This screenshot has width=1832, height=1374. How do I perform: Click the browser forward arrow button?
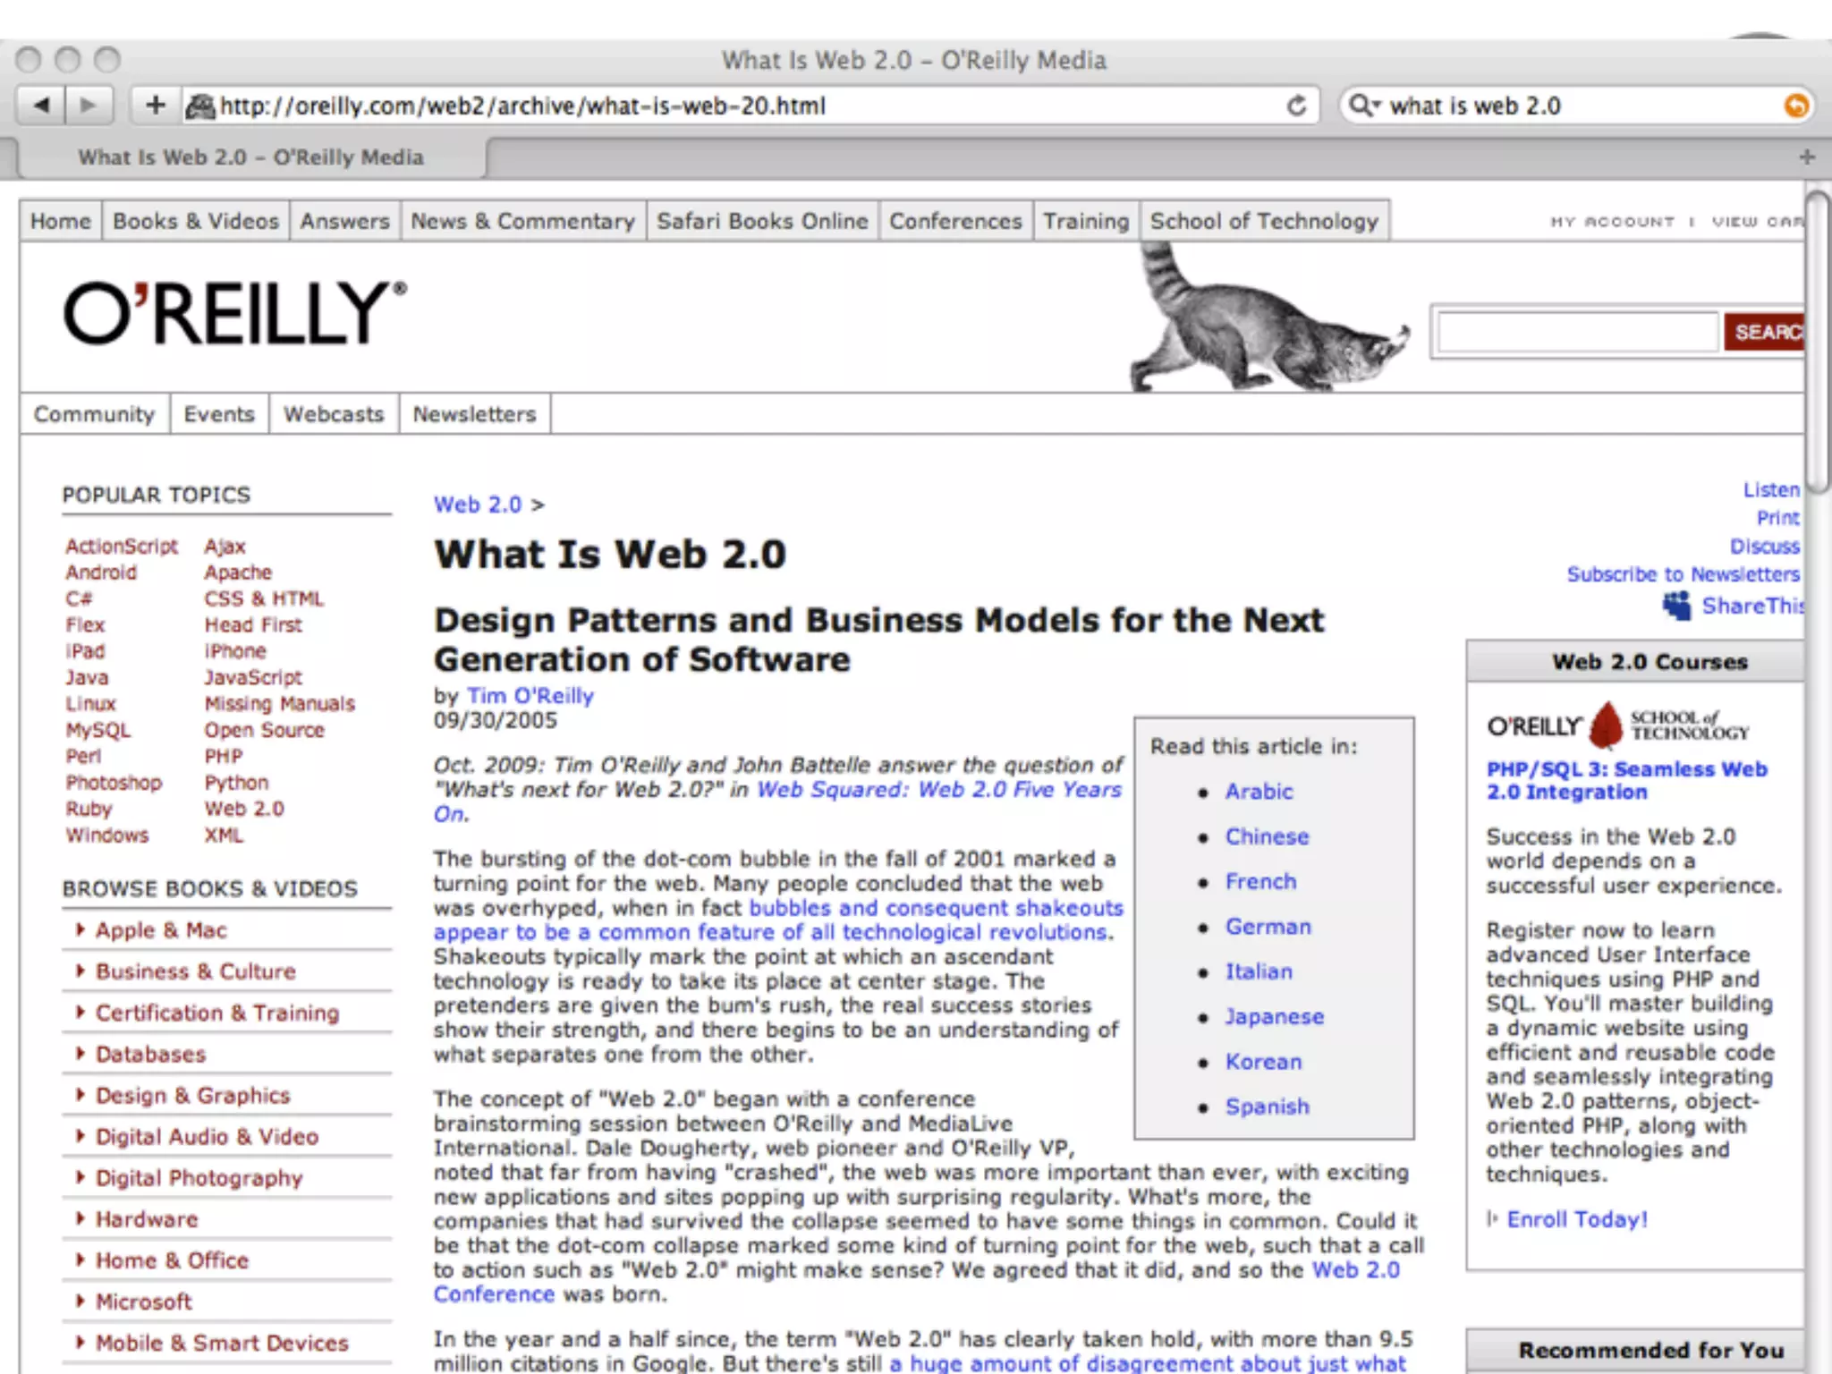pyautogui.click(x=88, y=106)
